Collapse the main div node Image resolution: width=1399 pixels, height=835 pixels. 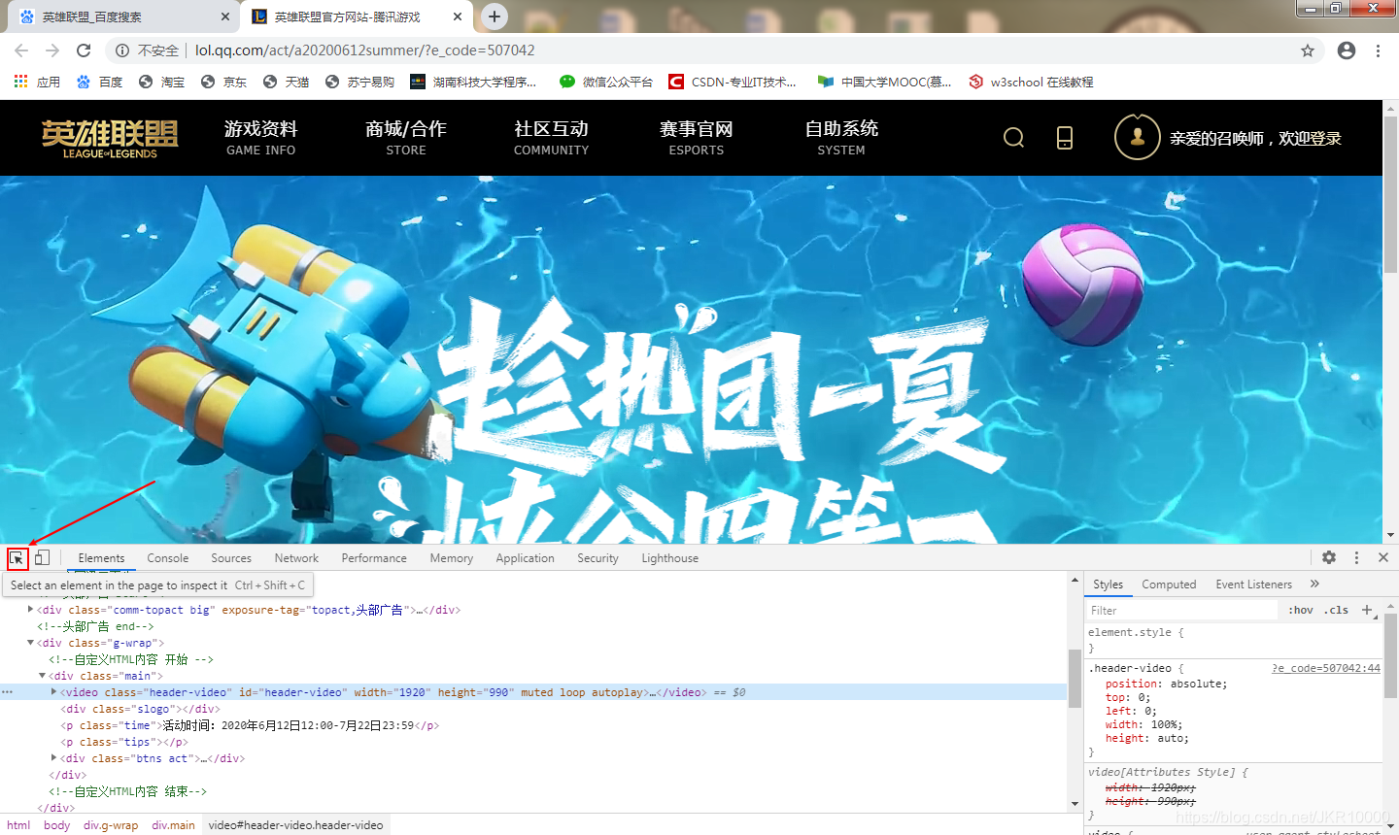point(43,676)
